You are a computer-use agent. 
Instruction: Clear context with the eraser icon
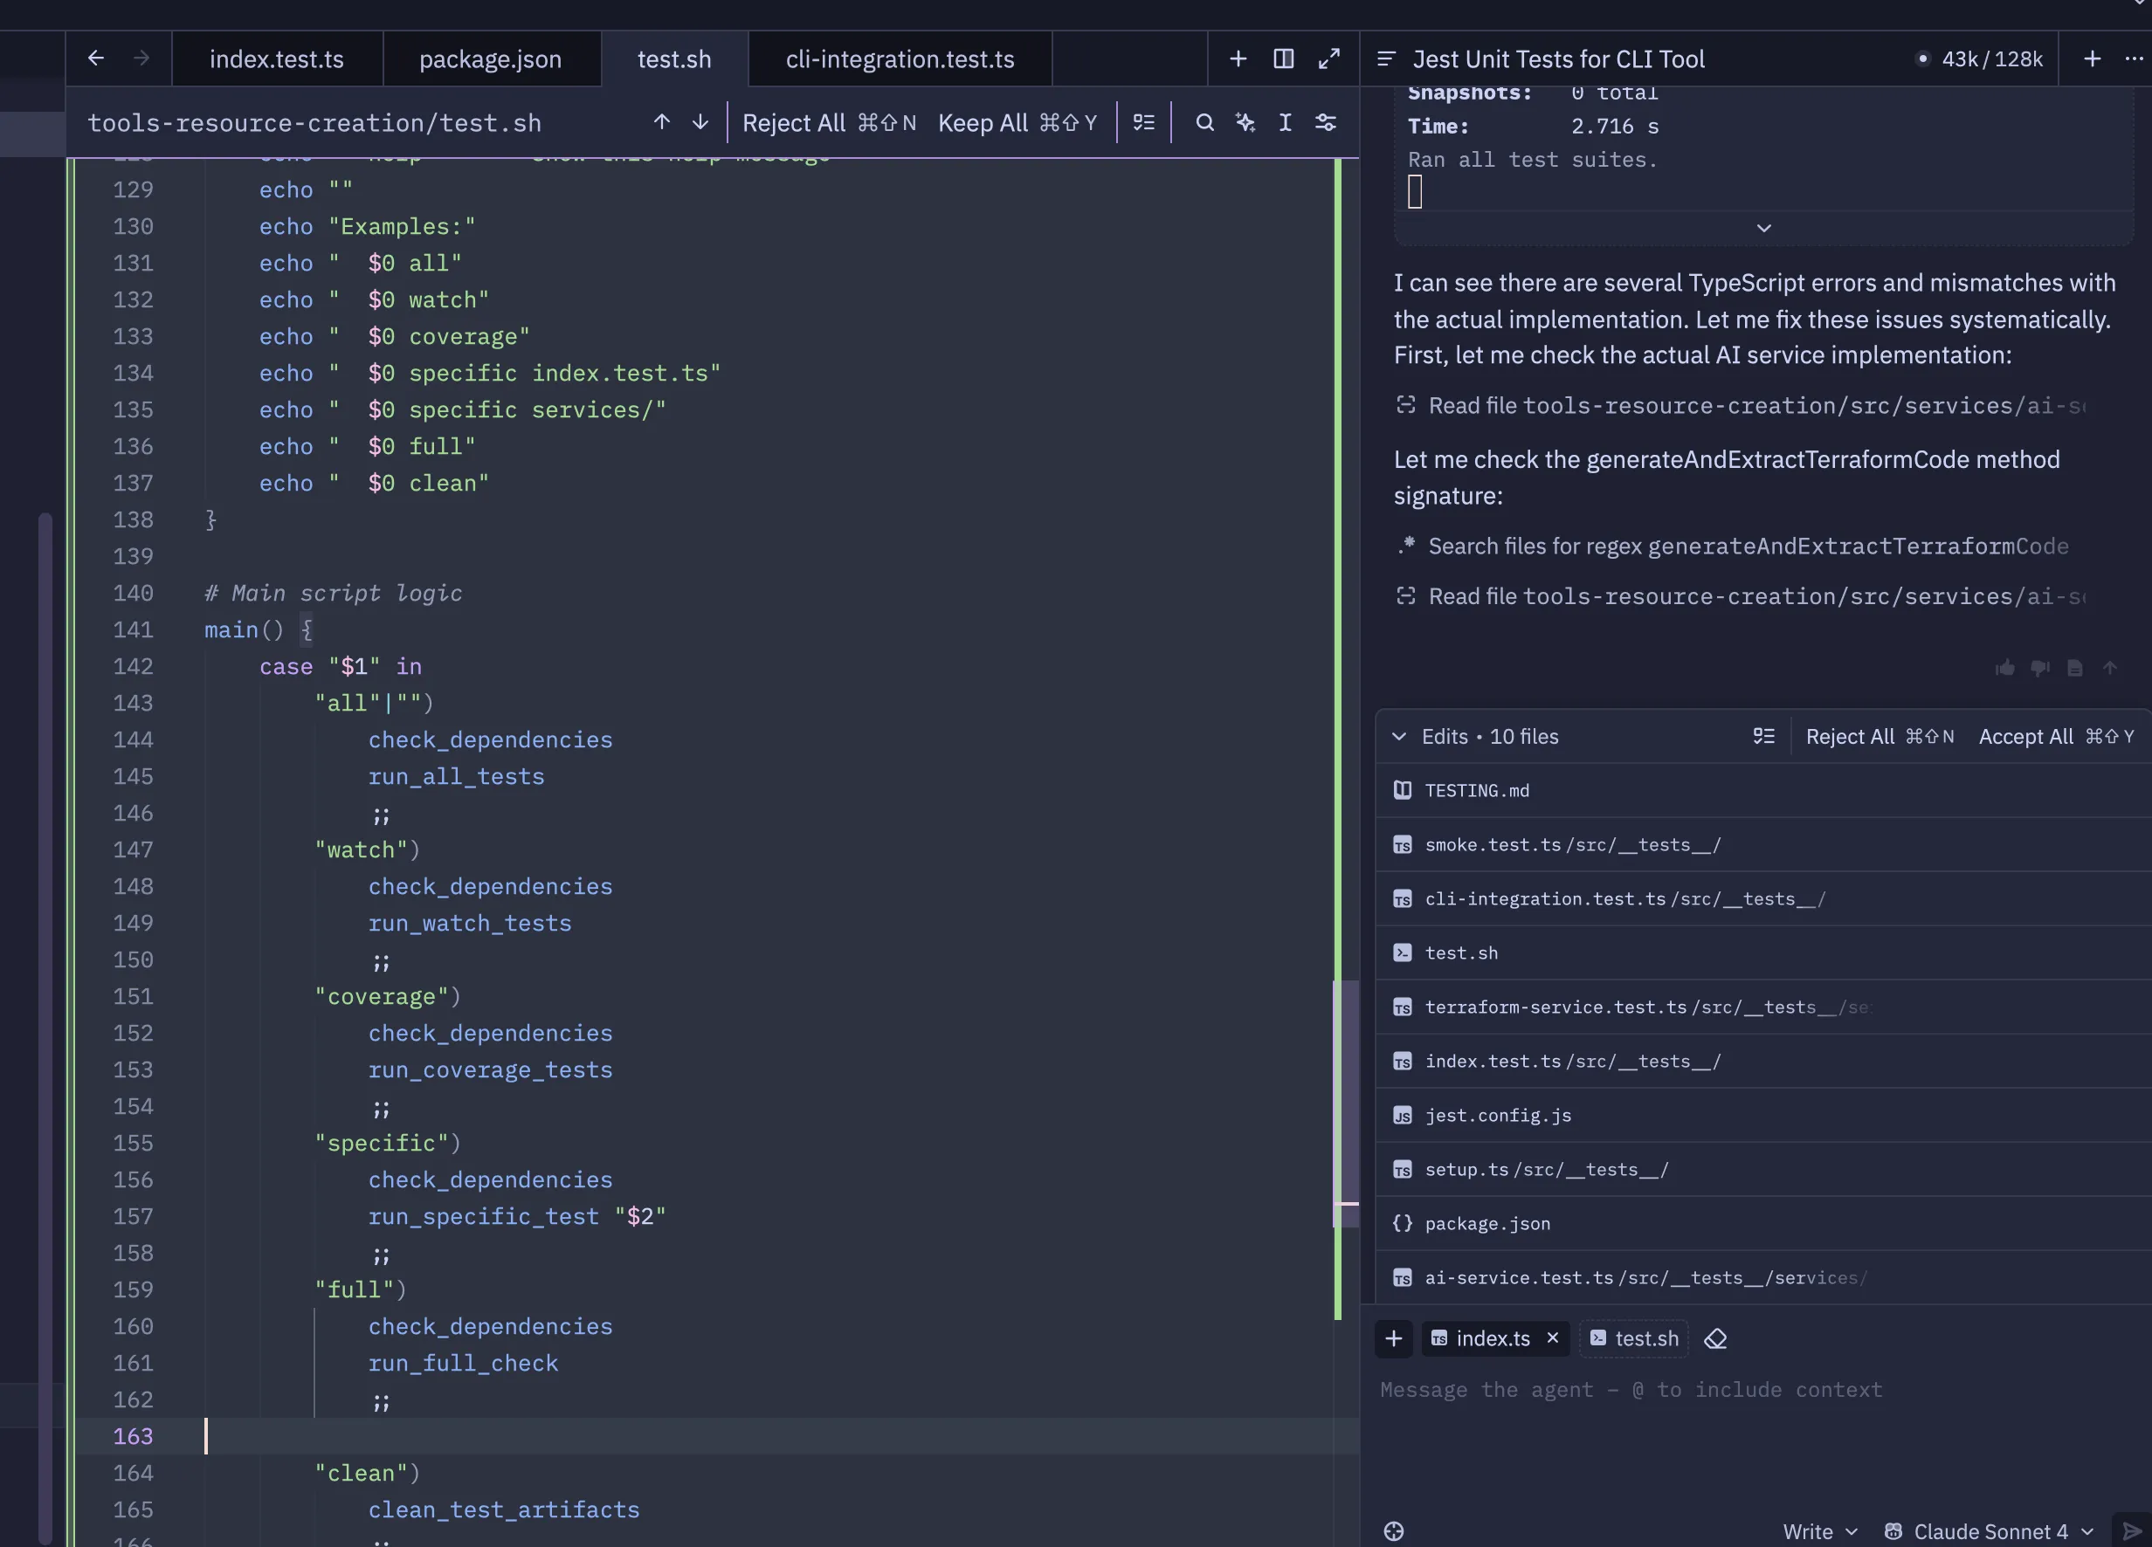tap(1715, 1338)
